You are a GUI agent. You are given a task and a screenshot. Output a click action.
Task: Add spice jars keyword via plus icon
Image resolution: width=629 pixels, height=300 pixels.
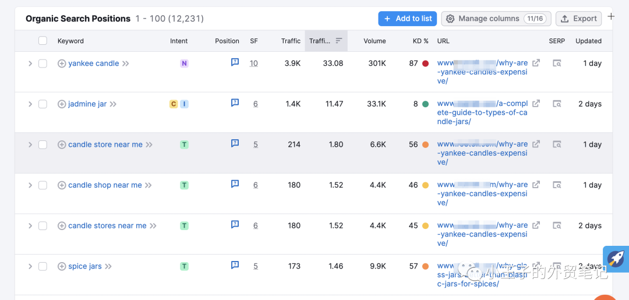pyautogui.click(x=62, y=266)
